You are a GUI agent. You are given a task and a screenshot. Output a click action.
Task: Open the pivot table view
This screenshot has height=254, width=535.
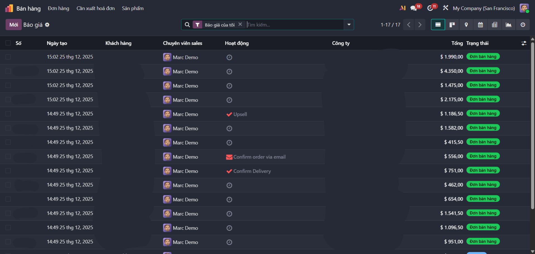pyautogui.click(x=495, y=25)
